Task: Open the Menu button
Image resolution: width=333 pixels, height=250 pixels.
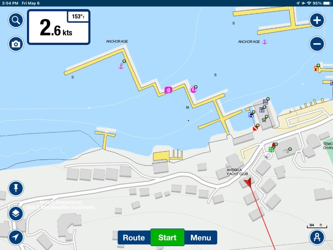Action: coord(201,237)
